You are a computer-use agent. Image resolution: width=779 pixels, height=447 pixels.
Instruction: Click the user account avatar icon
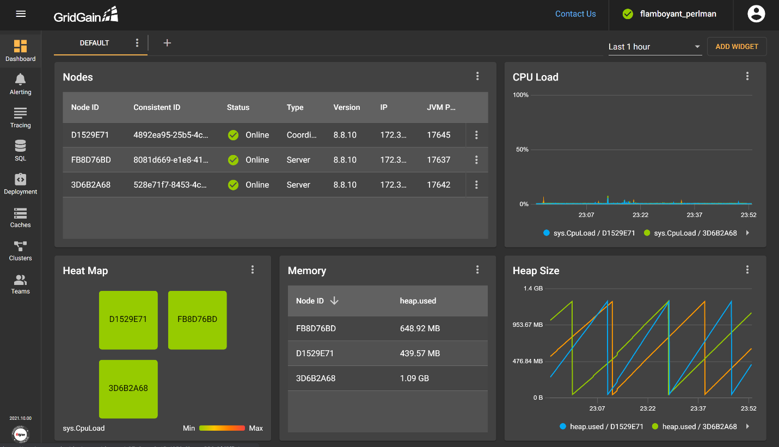pyautogui.click(x=756, y=14)
